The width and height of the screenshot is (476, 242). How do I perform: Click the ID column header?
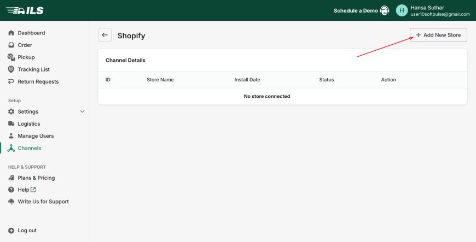coord(108,80)
